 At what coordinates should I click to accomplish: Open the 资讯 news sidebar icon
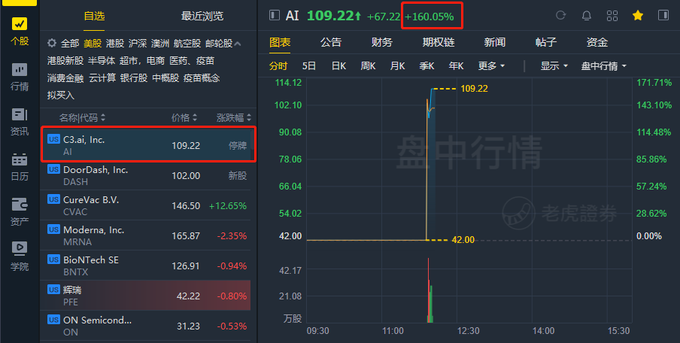(19, 122)
